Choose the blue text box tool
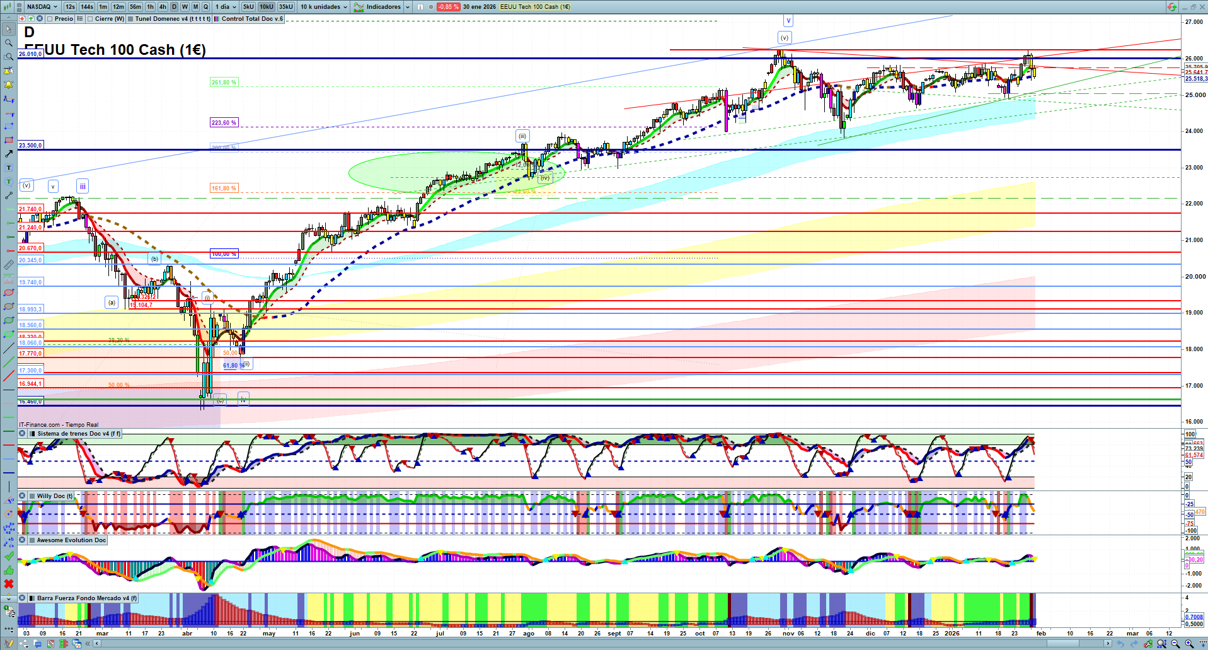The height and width of the screenshot is (650, 1208). click(9, 168)
